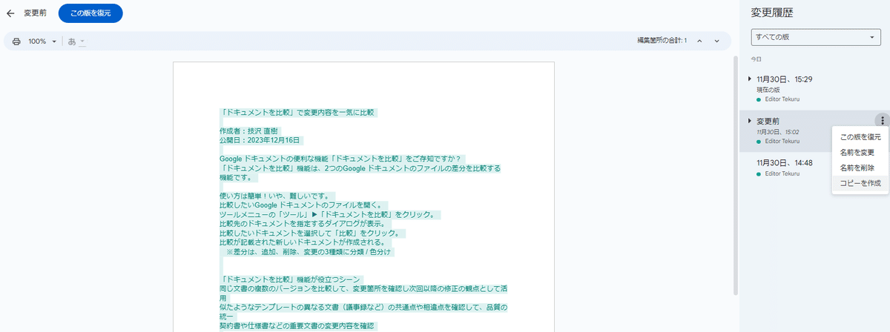Open the 100% zoom dropdown
The image size is (890, 332).
tap(42, 41)
